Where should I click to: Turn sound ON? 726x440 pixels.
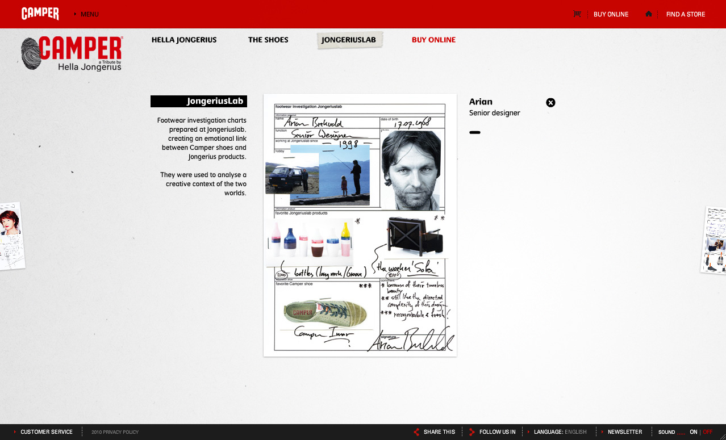point(693,432)
